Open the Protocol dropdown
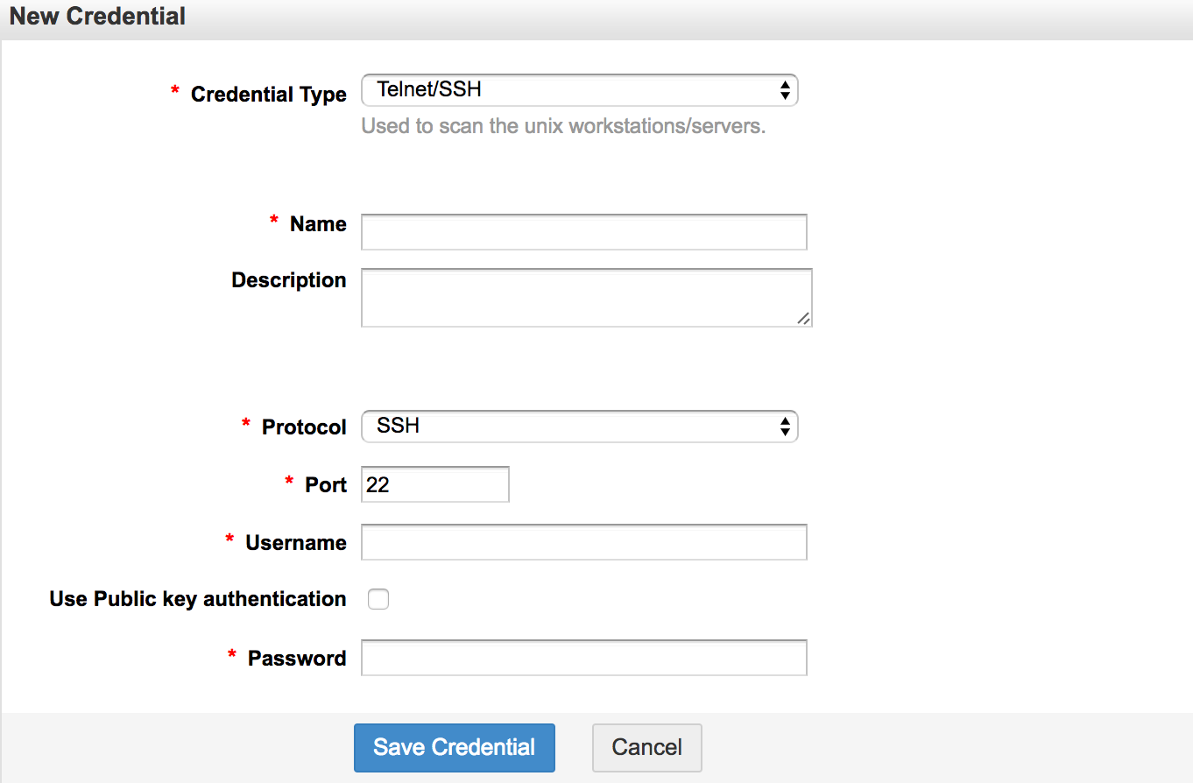Image resolution: width=1193 pixels, height=783 pixels. 578,427
